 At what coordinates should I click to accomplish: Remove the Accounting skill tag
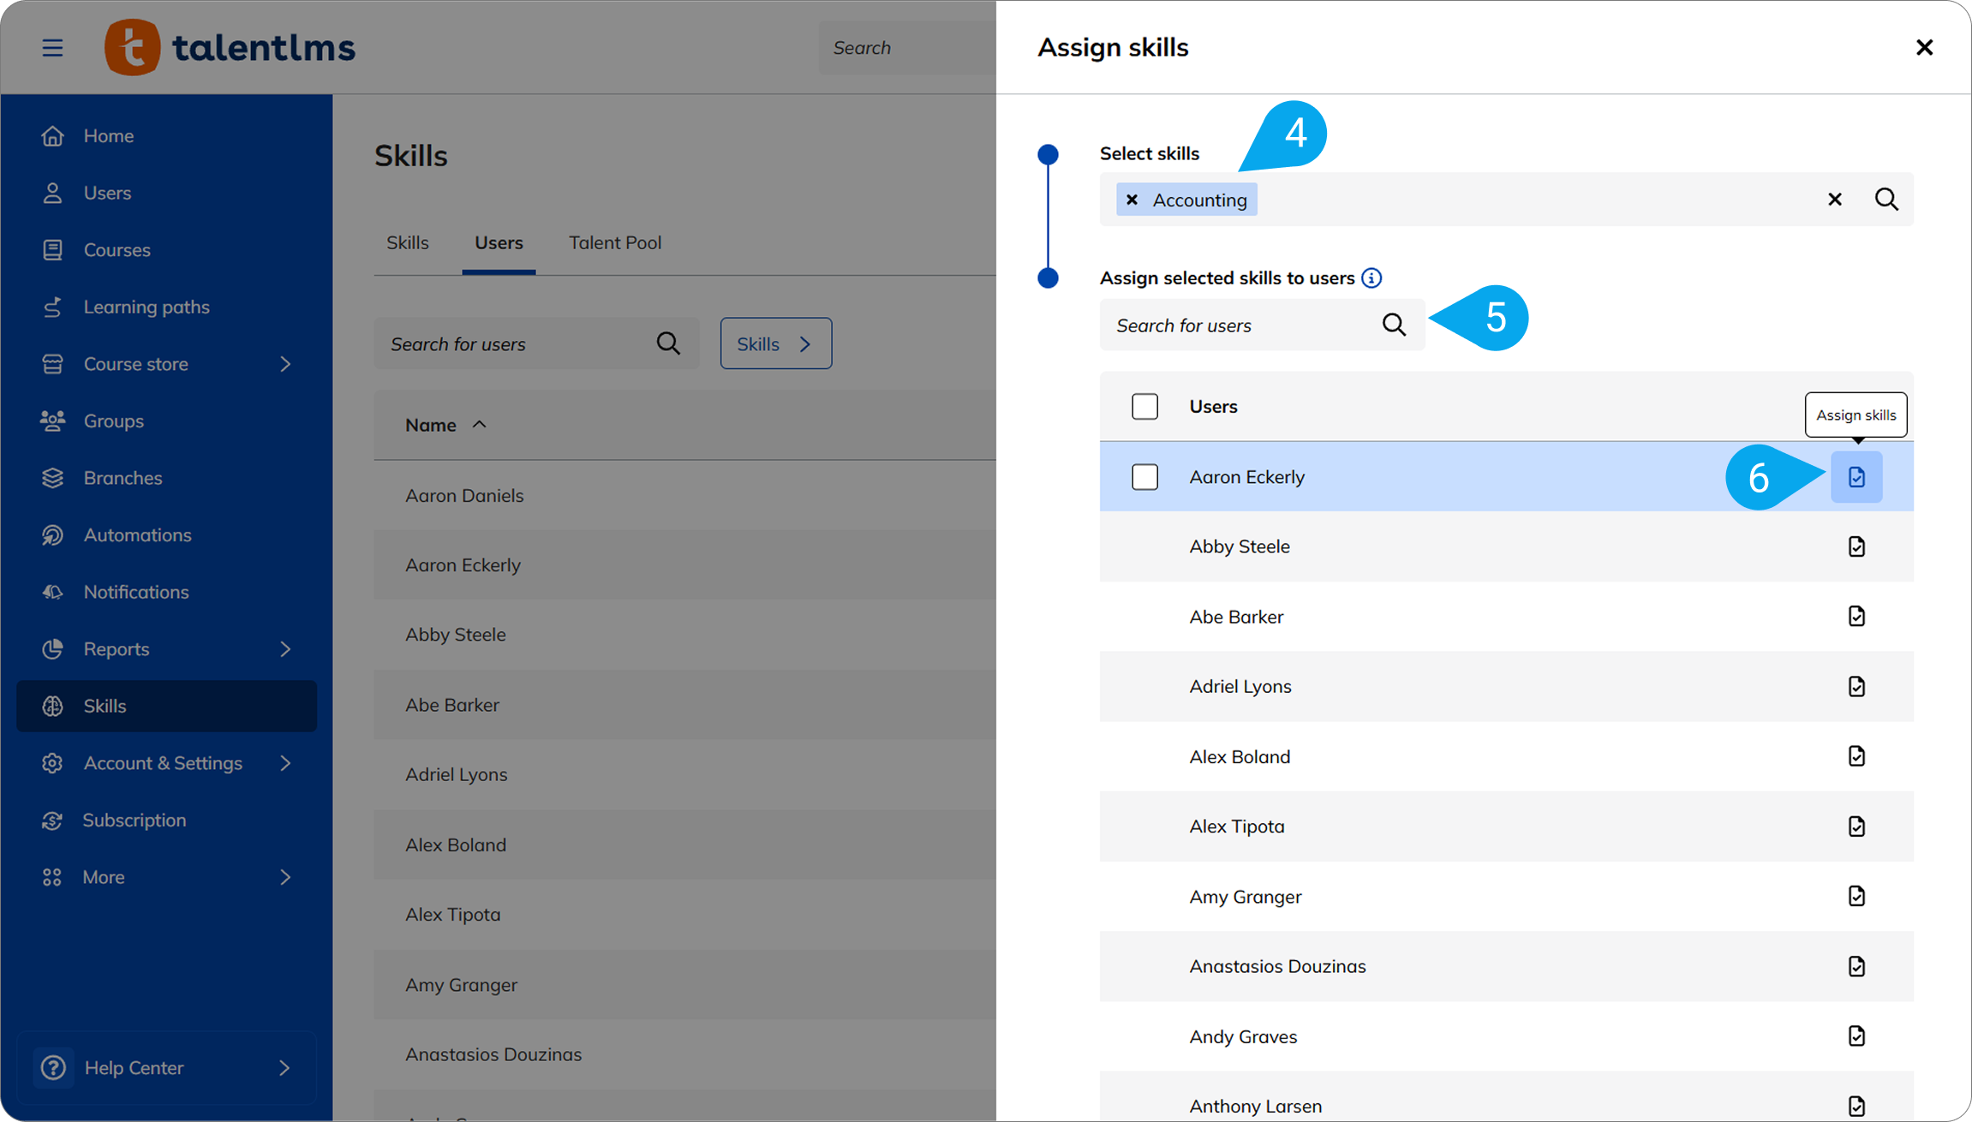coord(1132,200)
